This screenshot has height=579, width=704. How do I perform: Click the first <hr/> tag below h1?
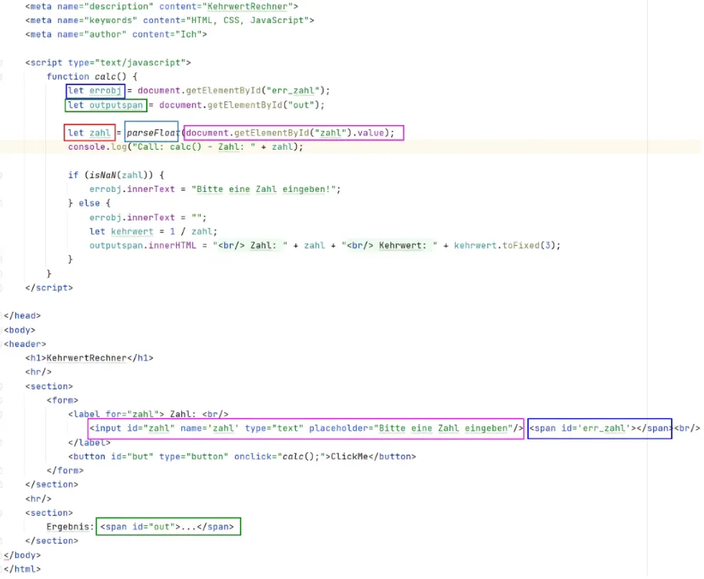click(x=38, y=372)
